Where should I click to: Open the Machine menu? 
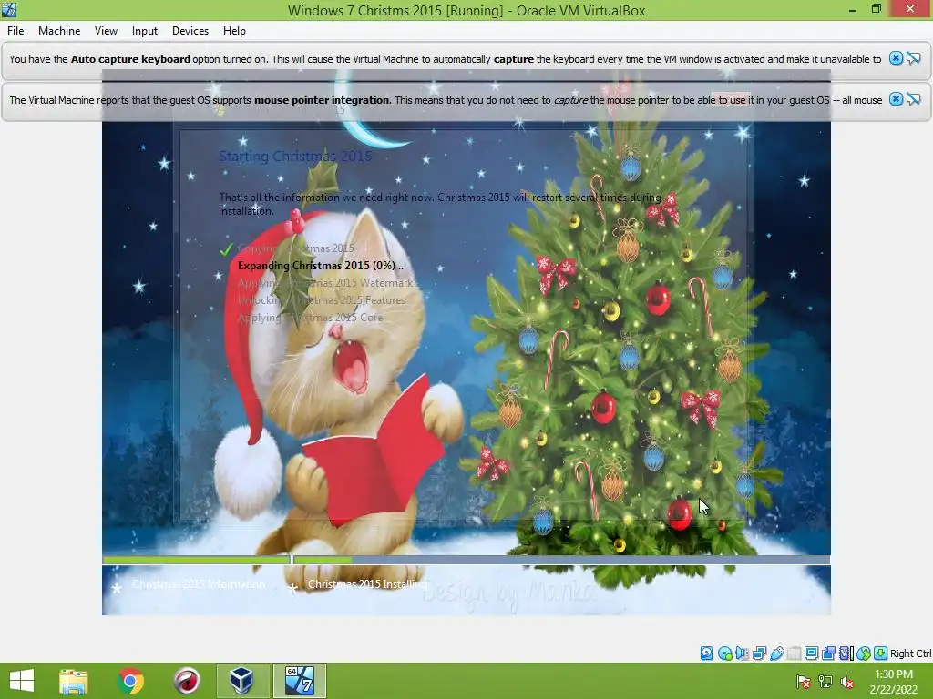(59, 31)
